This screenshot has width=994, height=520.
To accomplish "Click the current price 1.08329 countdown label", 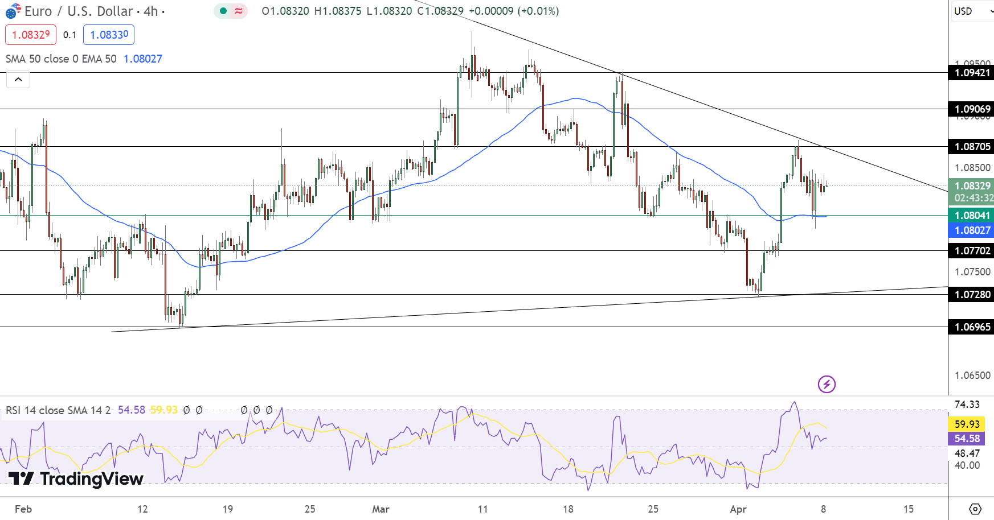I will (x=972, y=192).
